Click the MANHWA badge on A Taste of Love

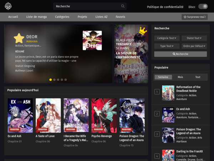click(42, 130)
